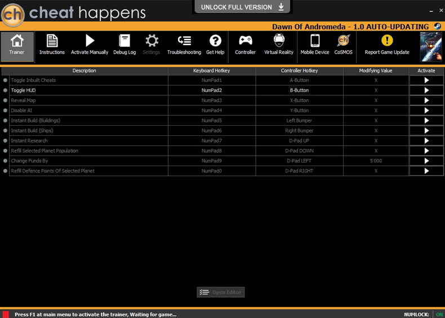Select the NumPad0 hotkey cell
445x318 pixels.
coord(212,171)
